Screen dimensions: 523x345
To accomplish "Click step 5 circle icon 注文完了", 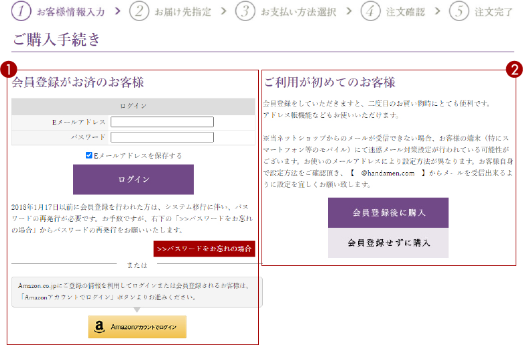I will click(x=459, y=11).
